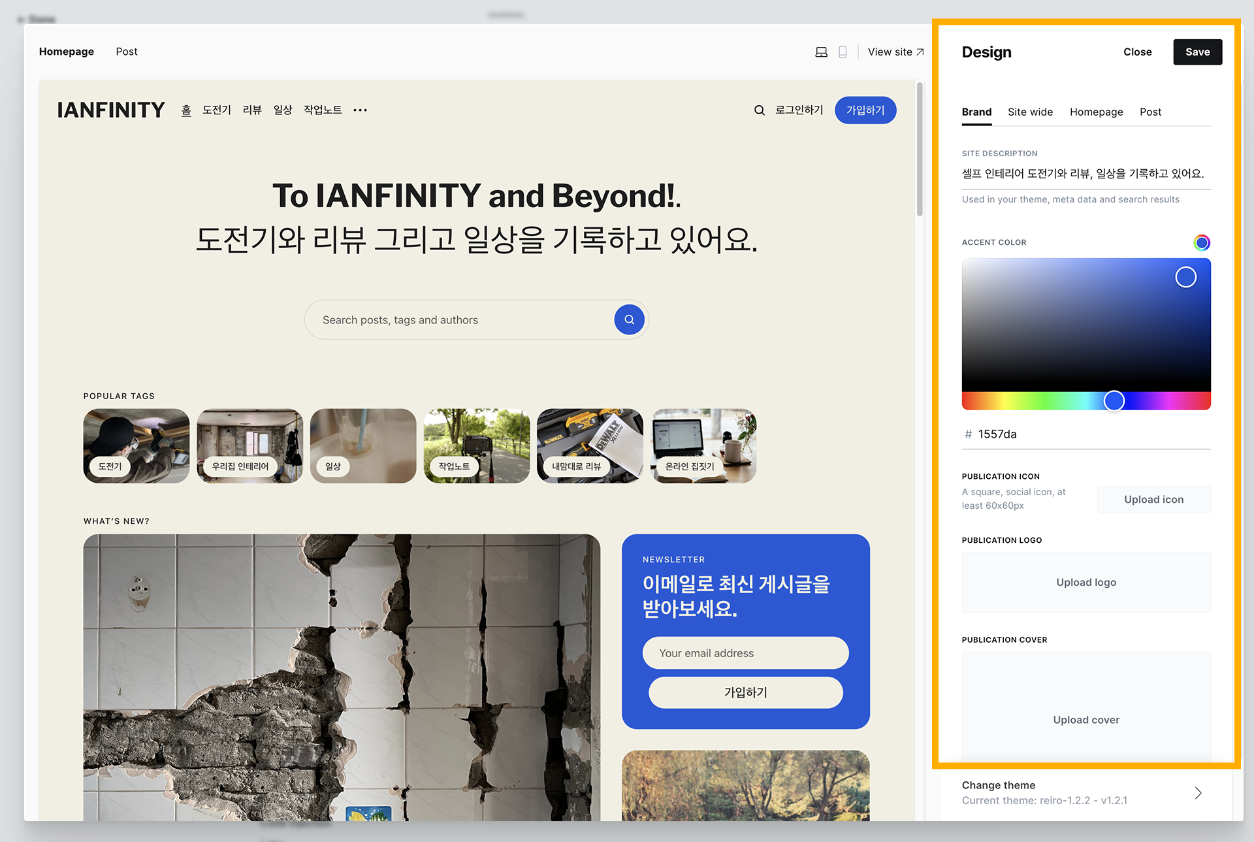This screenshot has height=842, width=1254.
Task: Click the site description text field
Action: 1086,174
